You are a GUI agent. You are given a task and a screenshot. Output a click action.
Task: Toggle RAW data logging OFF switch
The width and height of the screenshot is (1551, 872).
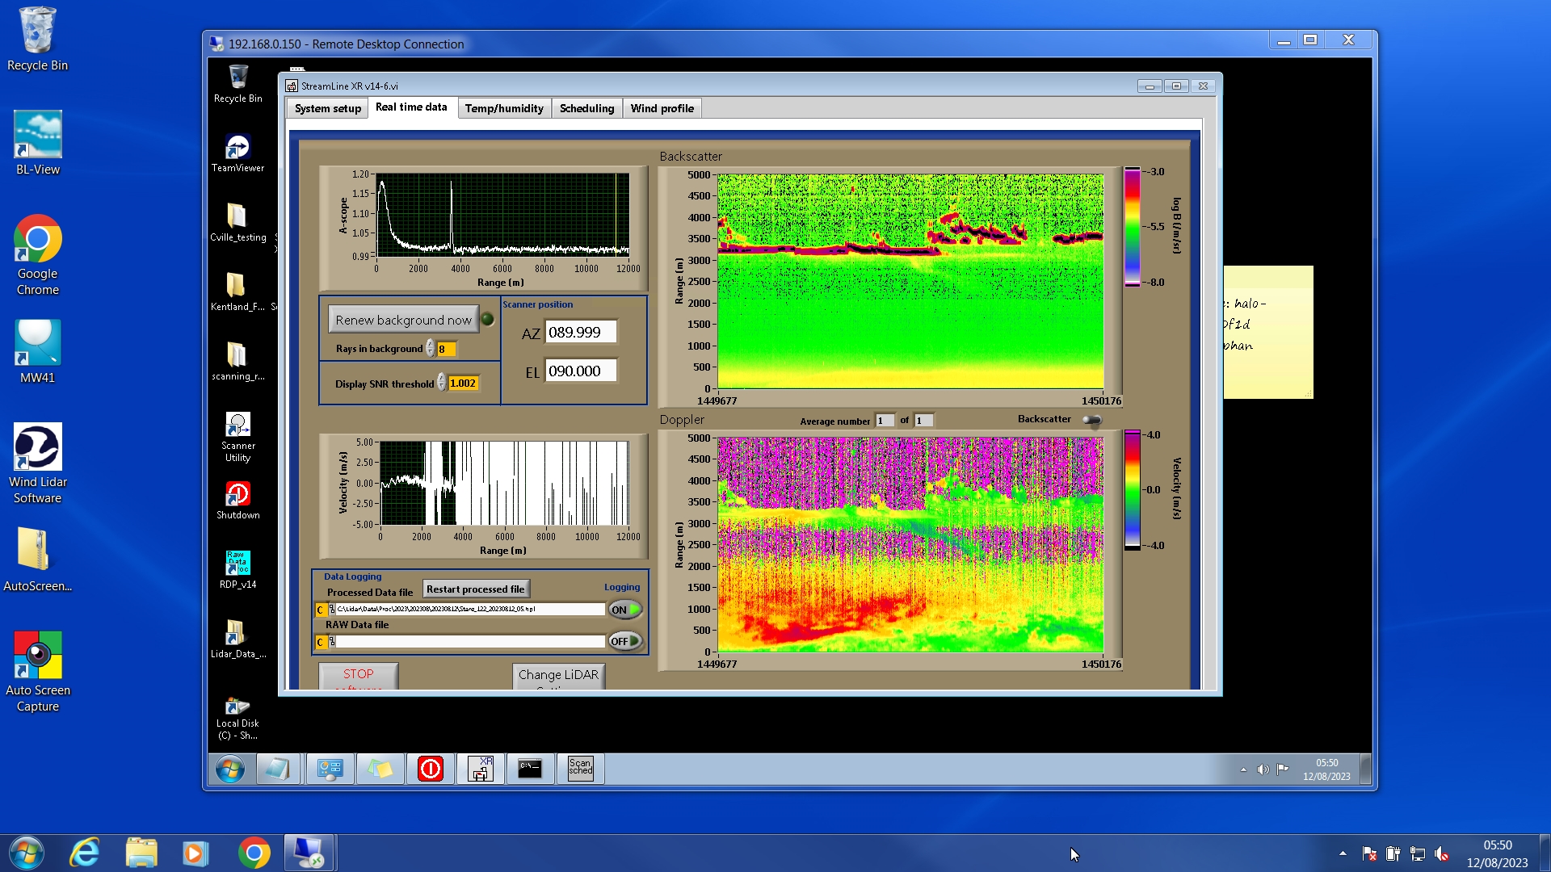coord(625,641)
